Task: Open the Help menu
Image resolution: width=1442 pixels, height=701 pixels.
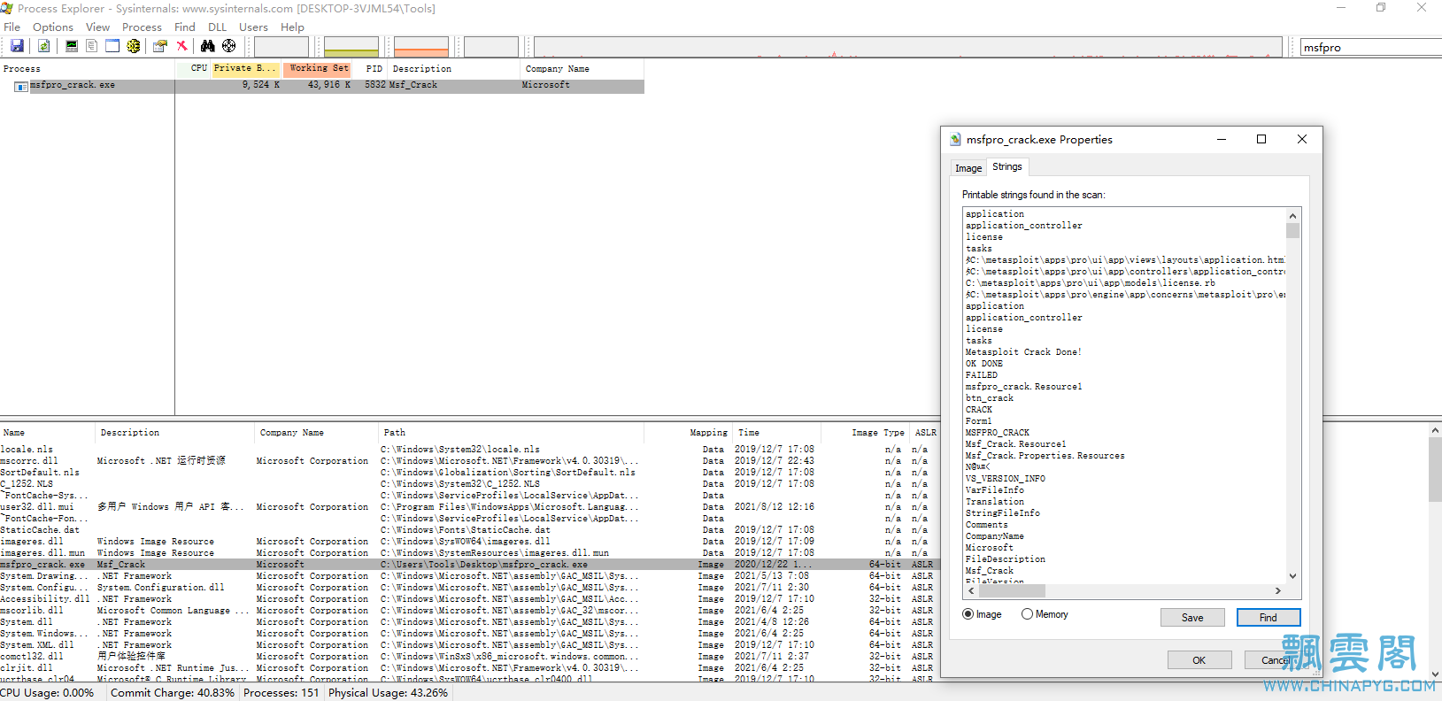Action: pos(292,27)
